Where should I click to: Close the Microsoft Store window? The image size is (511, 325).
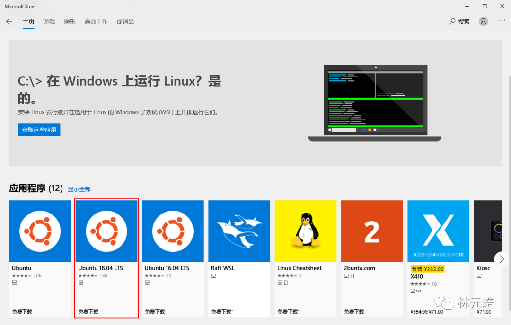point(502,6)
